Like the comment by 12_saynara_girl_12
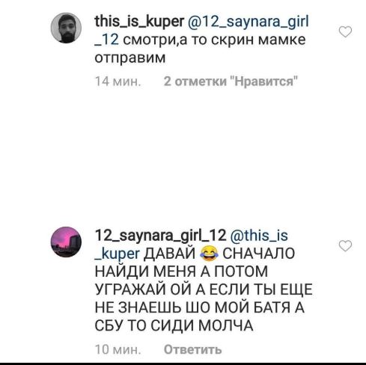Viewport: 366px width, 365px height. [x=345, y=245]
